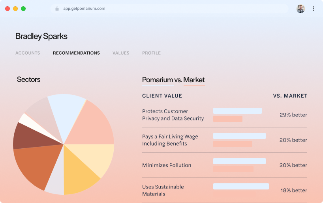
Task: Click the Sectors heading
Action: (29, 79)
